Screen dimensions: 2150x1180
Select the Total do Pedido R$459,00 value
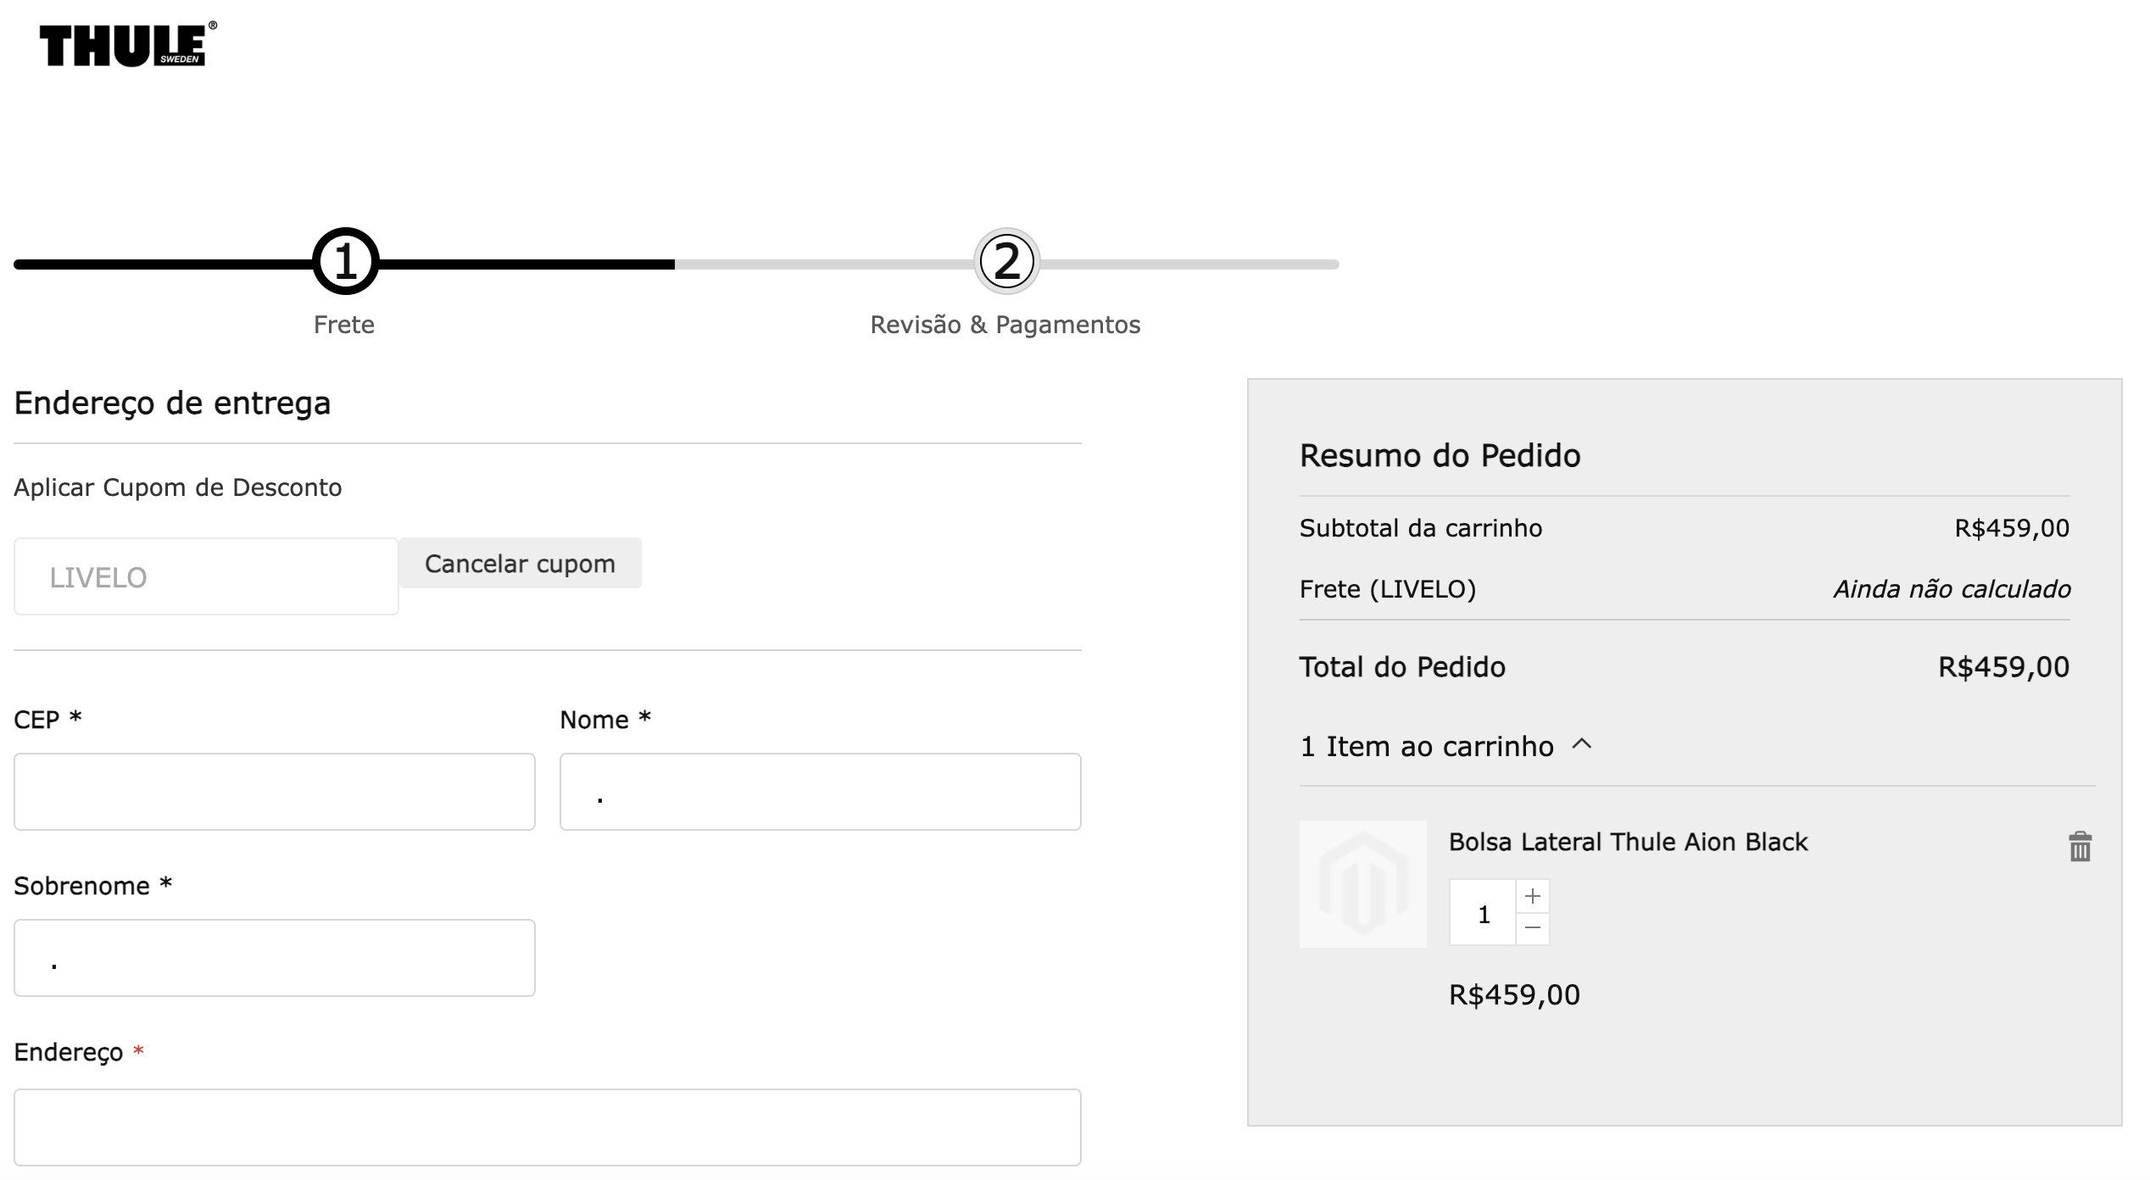coord(2004,667)
